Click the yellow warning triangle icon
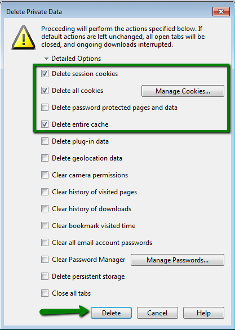 click(x=23, y=38)
